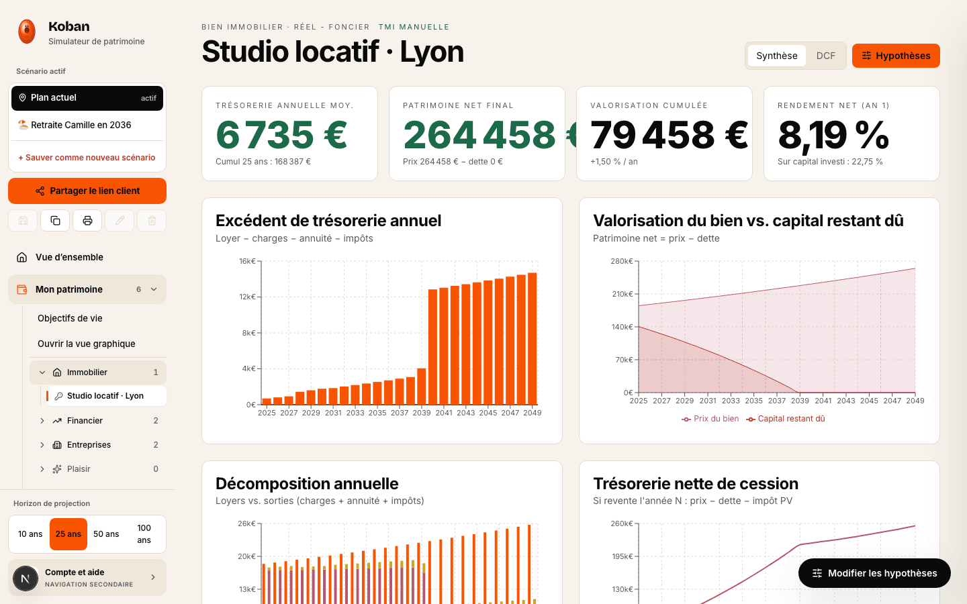Click 'Sur capital investi : 22,75 %' text
The height and width of the screenshot is (604, 967).
coord(830,162)
